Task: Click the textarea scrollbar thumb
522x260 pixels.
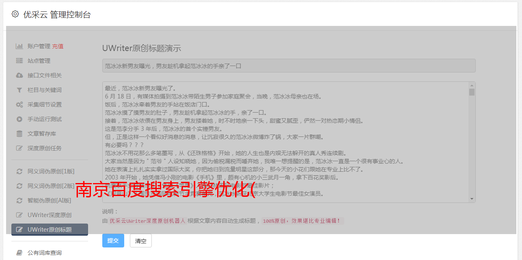Action: 472,92
